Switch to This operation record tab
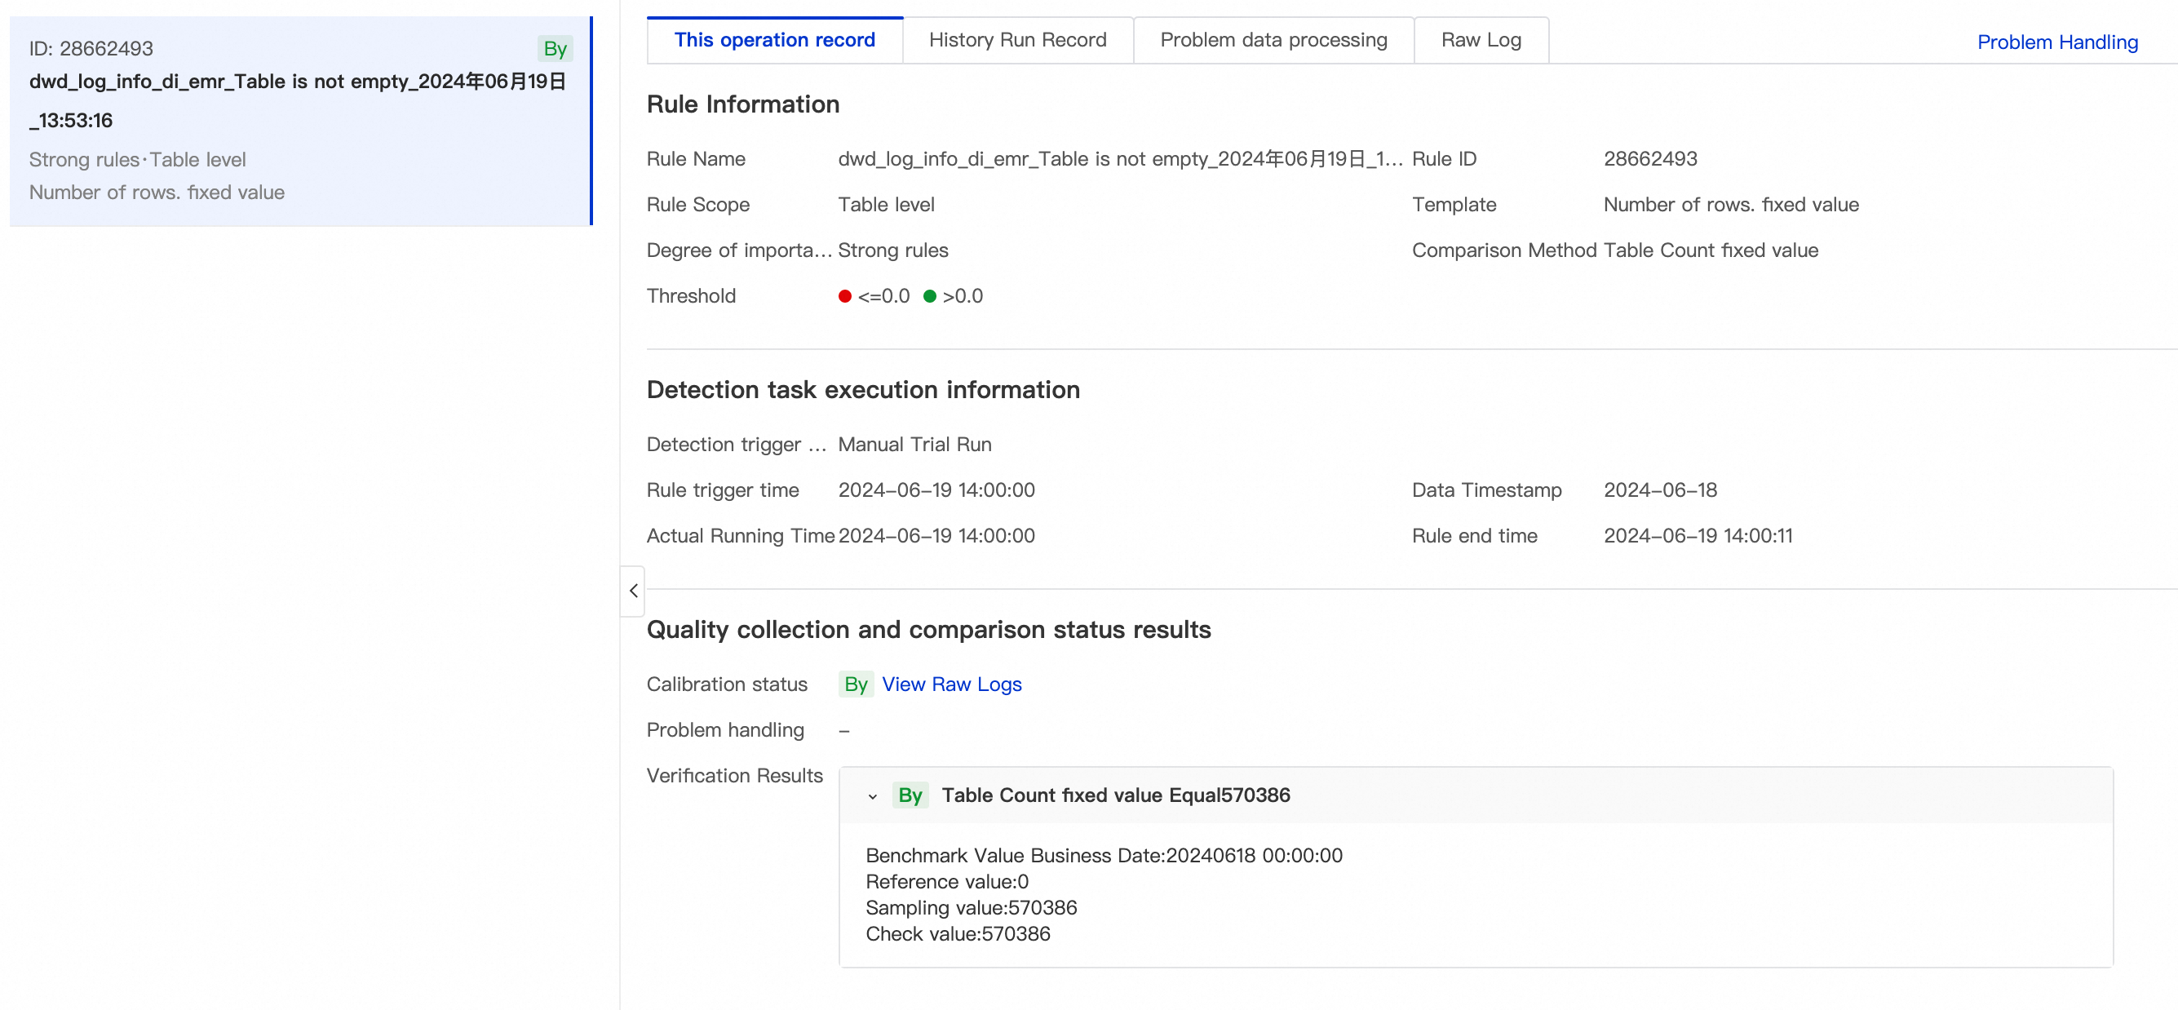This screenshot has width=2178, height=1010. [773, 40]
